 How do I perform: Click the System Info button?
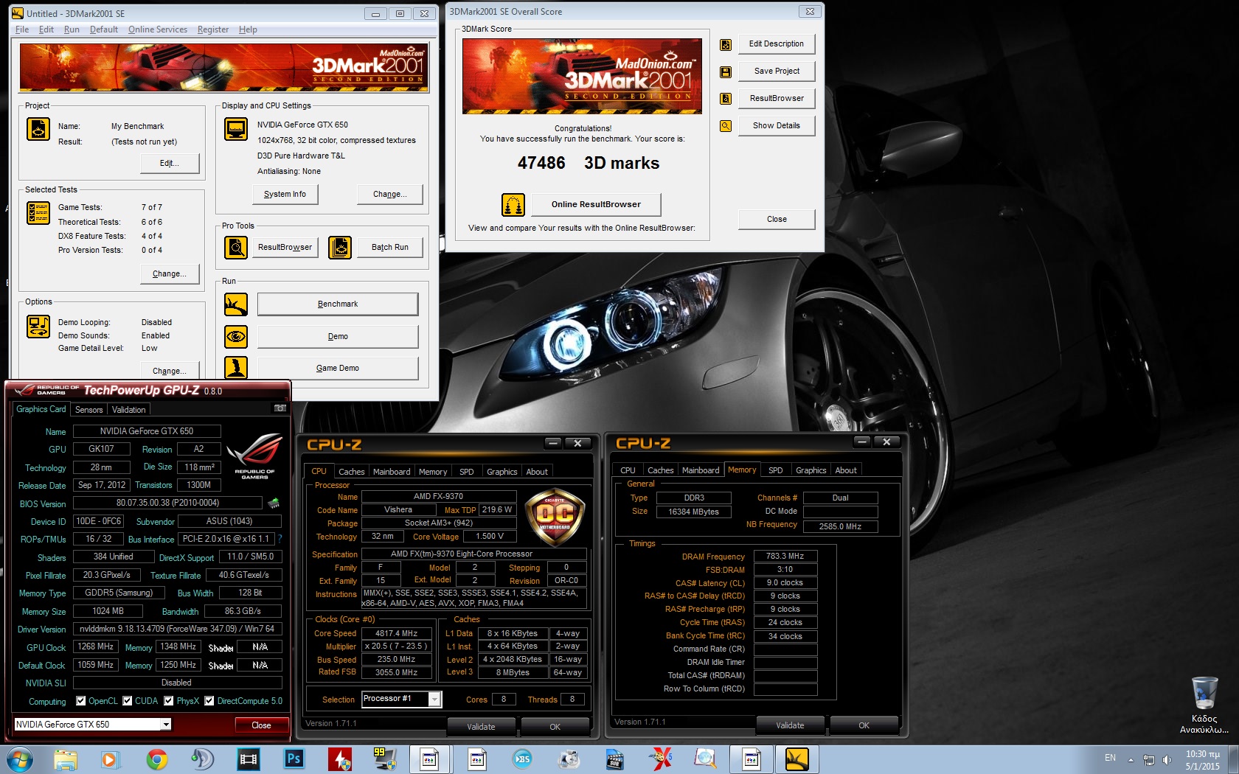point(285,195)
